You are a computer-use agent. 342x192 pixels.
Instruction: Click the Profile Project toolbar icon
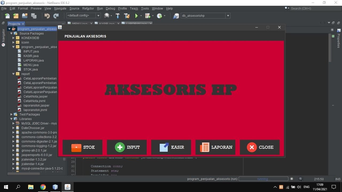tap(160, 16)
